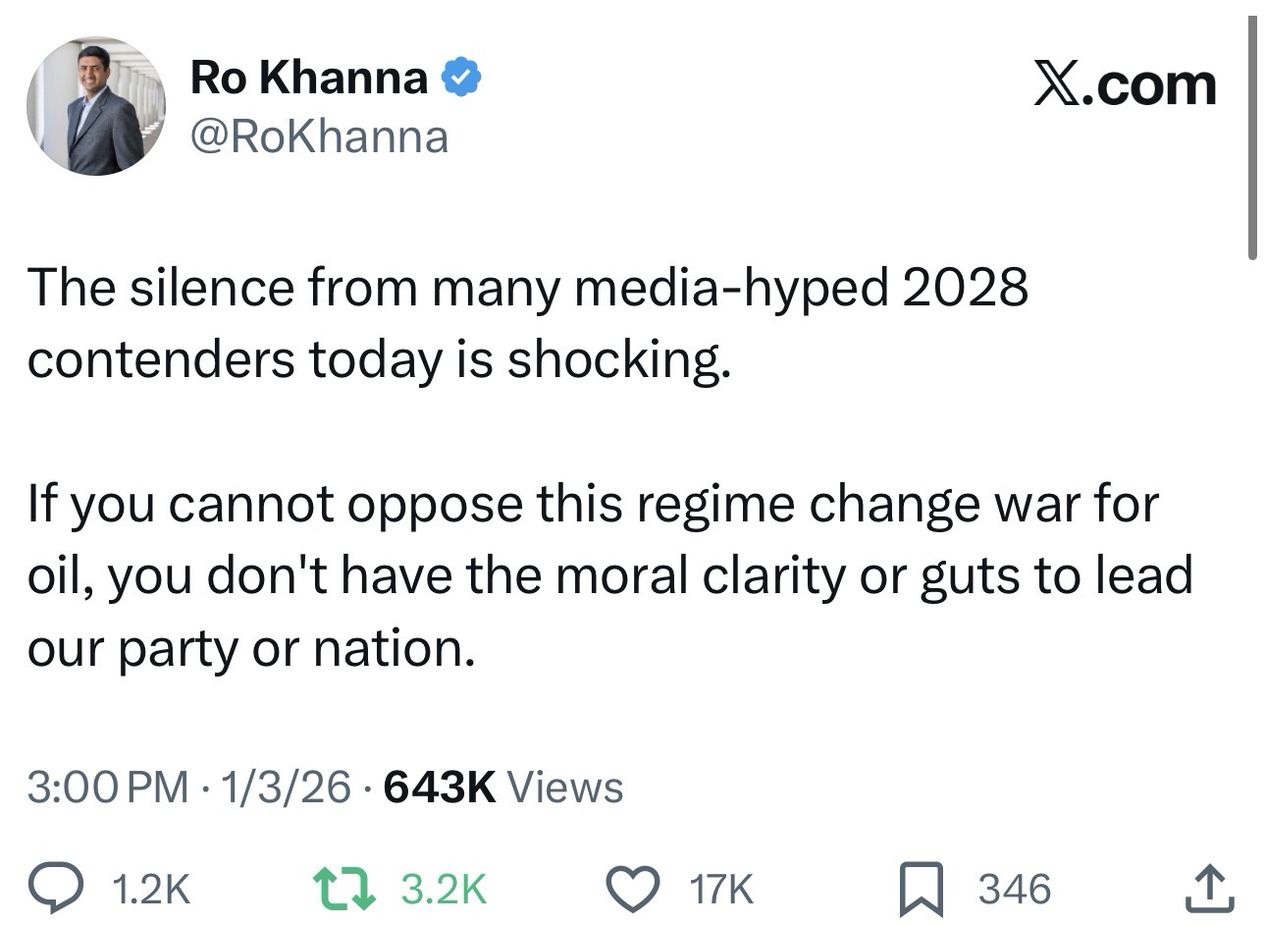Viewport: 1266px width, 925px height.
Task: Click the X.com logo
Action: (x=1125, y=84)
